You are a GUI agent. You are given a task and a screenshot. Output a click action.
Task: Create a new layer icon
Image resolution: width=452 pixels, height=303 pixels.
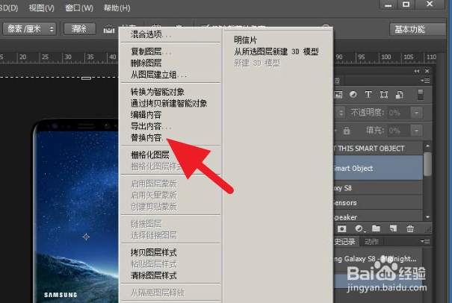click(393, 228)
